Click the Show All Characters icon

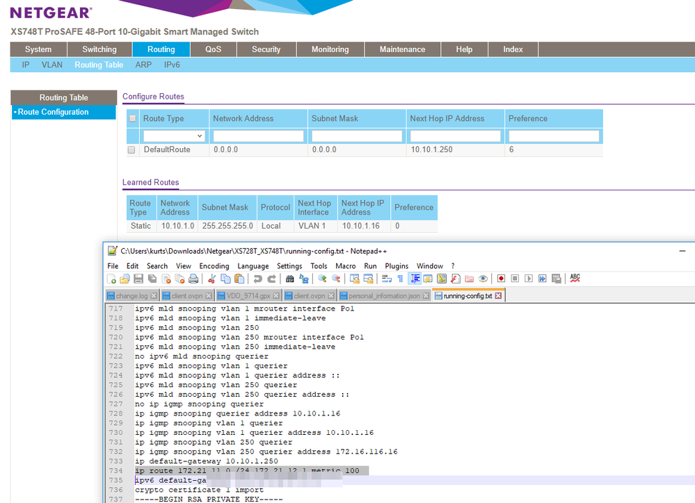(399, 279)
